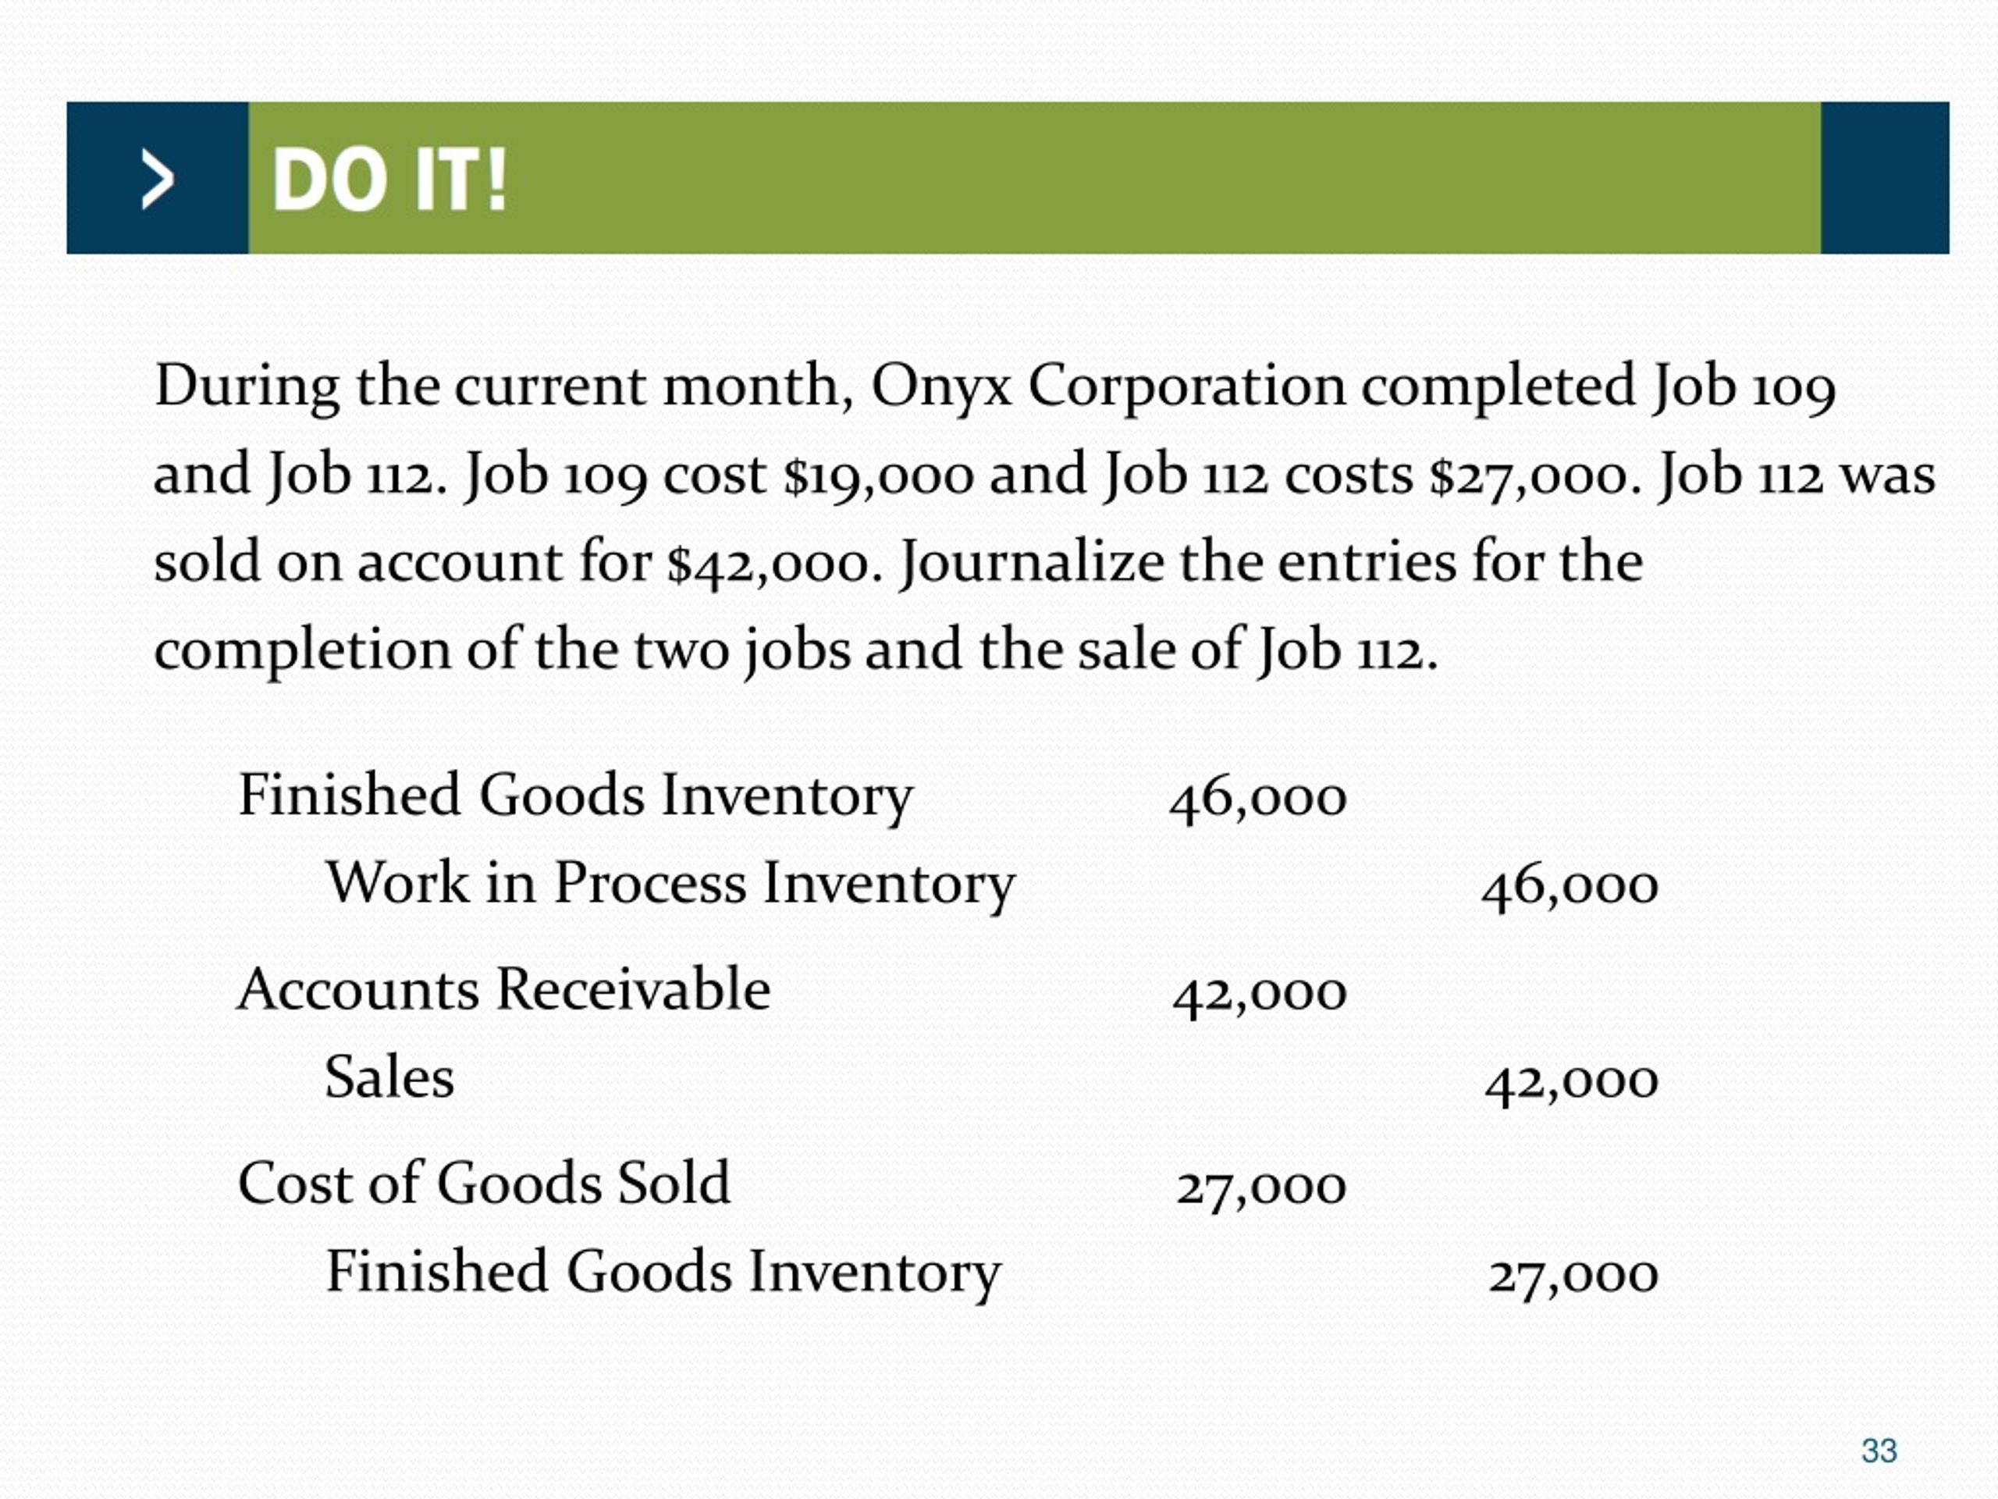Click the green banner bar

point(1034,178)
